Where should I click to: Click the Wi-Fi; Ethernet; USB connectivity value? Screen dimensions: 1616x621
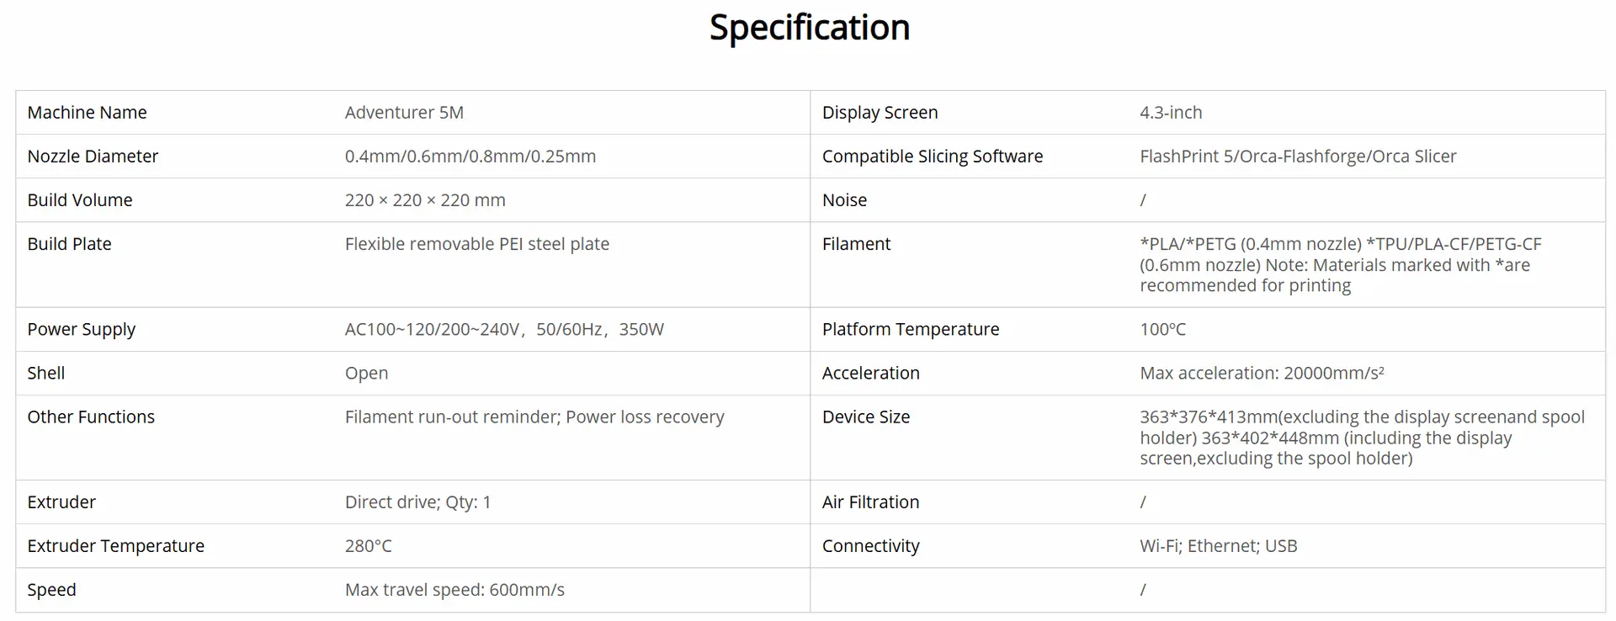(x=1218, y=546)
